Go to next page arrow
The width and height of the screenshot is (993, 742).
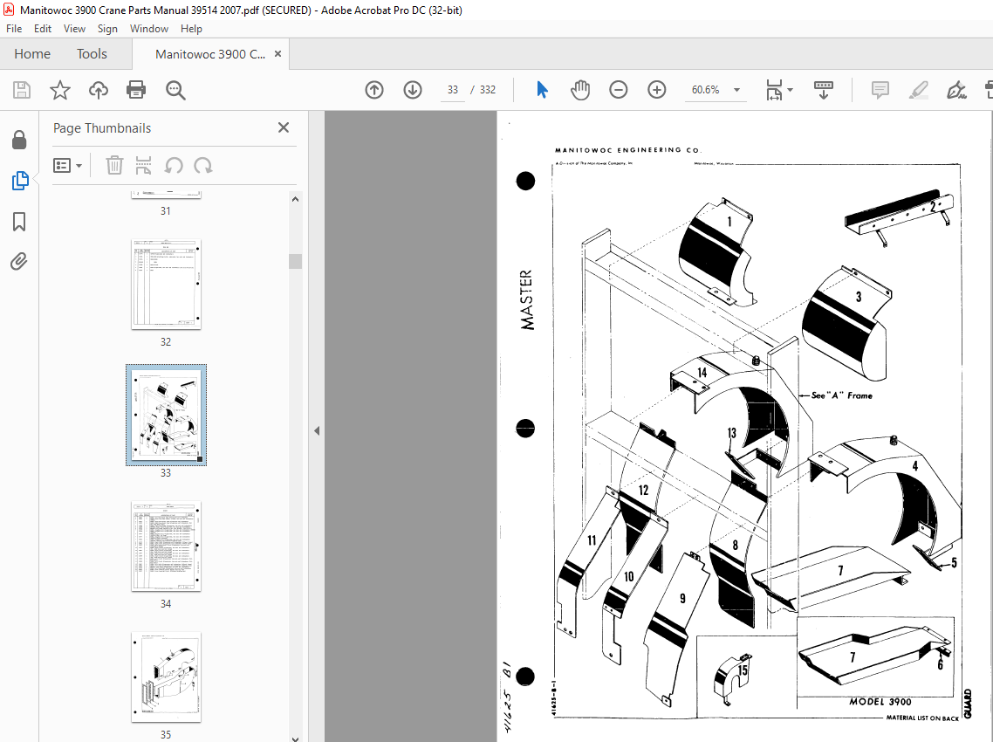pyautogui.click(x=412, y=90)
